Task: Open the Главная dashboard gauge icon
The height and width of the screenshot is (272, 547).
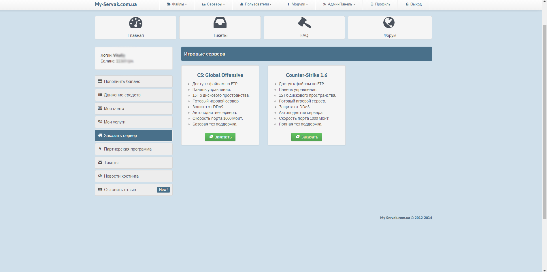Action: point(136,23)
